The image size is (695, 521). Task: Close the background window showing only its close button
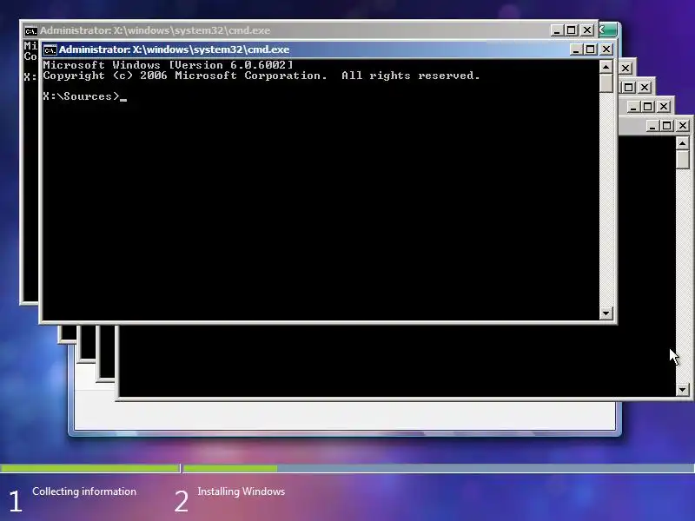click(x=625, y=69)
